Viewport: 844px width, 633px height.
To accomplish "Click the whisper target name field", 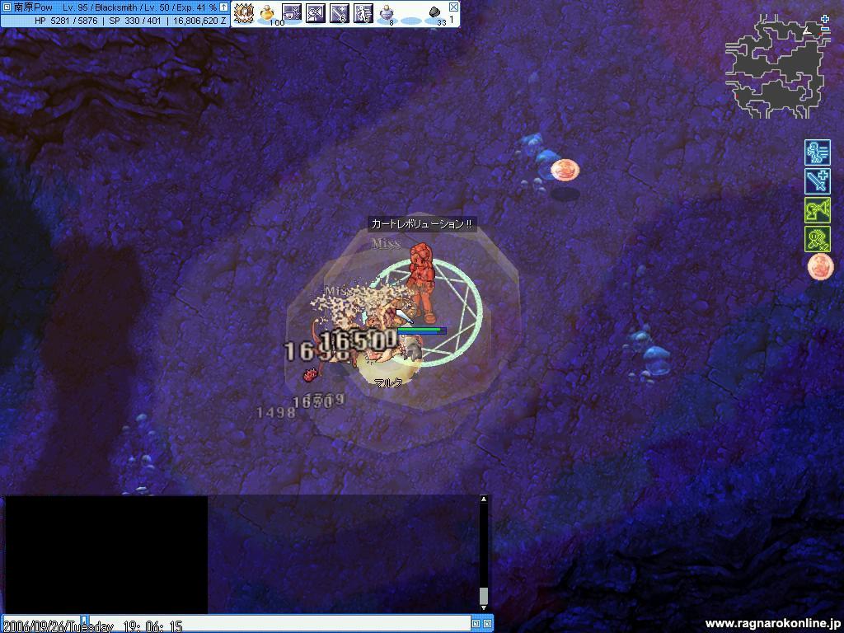I will click(x=41, y=623).
